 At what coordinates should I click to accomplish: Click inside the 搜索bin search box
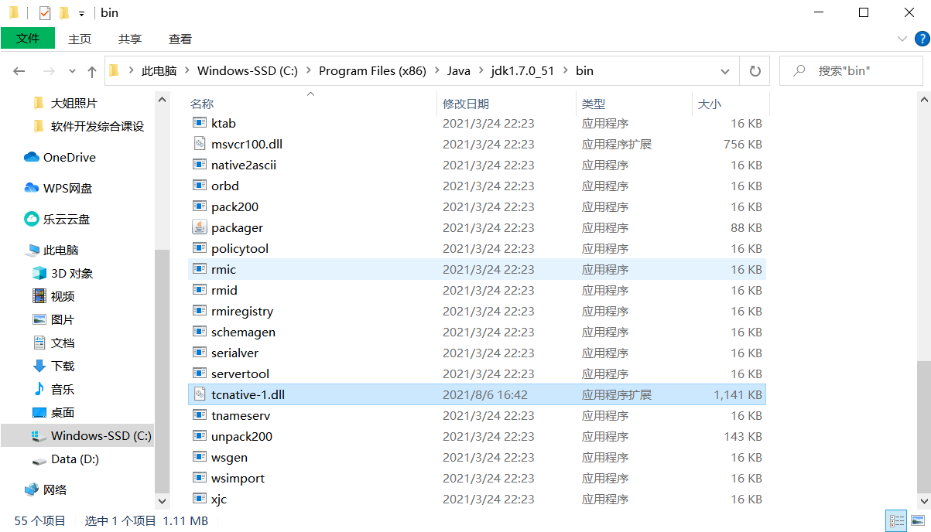pos(851,70)
